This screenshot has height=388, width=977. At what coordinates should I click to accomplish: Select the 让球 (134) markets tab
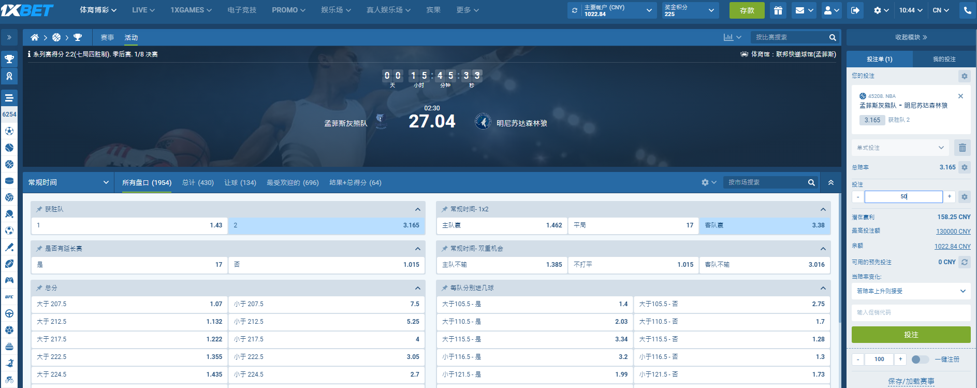(240, 182)
